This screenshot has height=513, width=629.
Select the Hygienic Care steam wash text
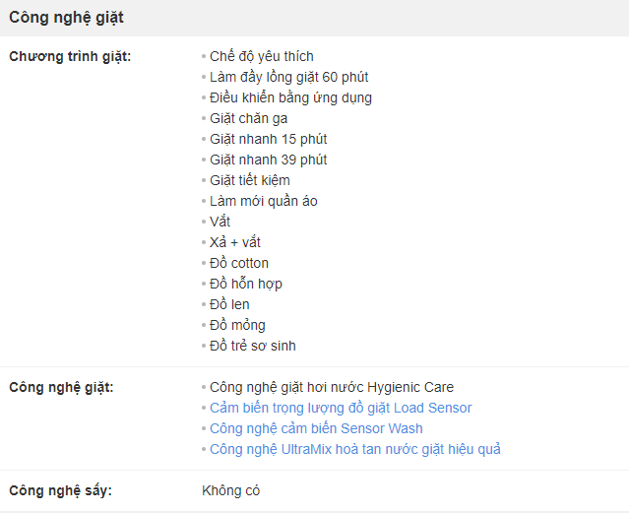[332, 387]
